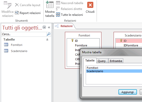Viewport: 142px width, 102px height.
Task: Click the Fornitori table icon in the navigation pane
Action: pyautogui.click(x=6, y=45)
